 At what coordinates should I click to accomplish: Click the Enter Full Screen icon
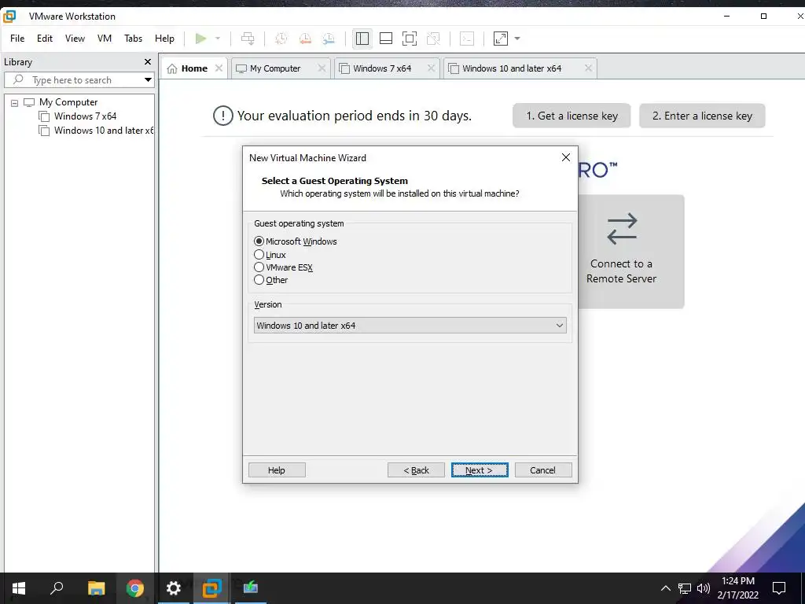point(409,39)
